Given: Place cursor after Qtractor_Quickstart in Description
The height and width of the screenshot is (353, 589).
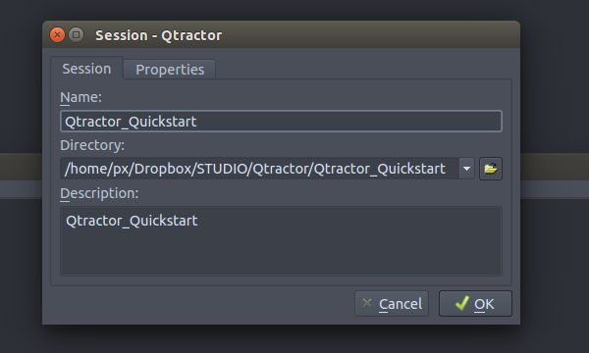Looking at the screenshot, I should pos(198,221).
